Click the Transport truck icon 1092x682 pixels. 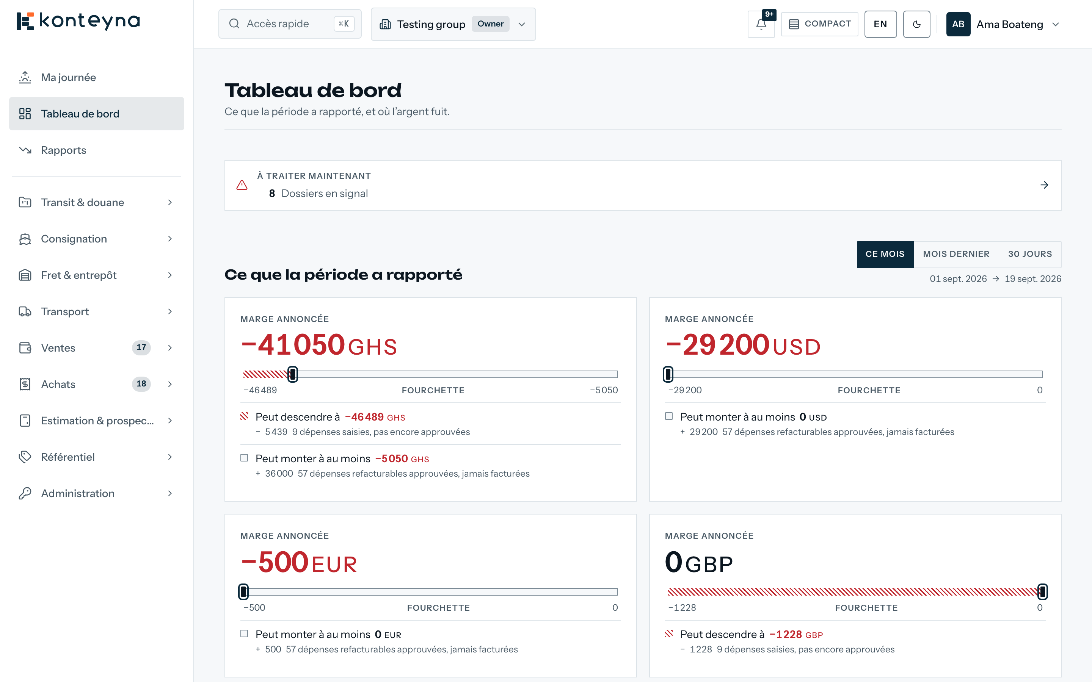coord(25,311)
